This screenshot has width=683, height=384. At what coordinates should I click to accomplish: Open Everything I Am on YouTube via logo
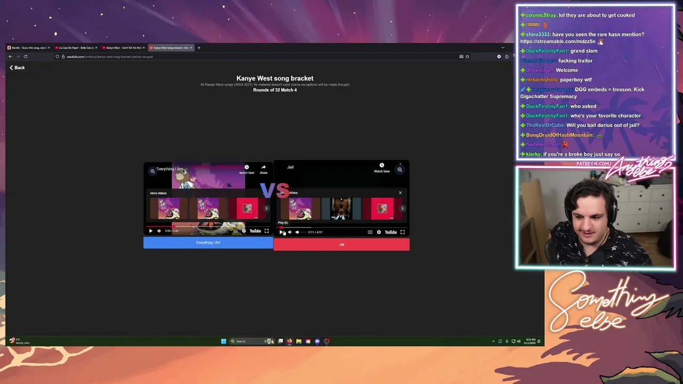pyautogui.click(x=255, y=231)
